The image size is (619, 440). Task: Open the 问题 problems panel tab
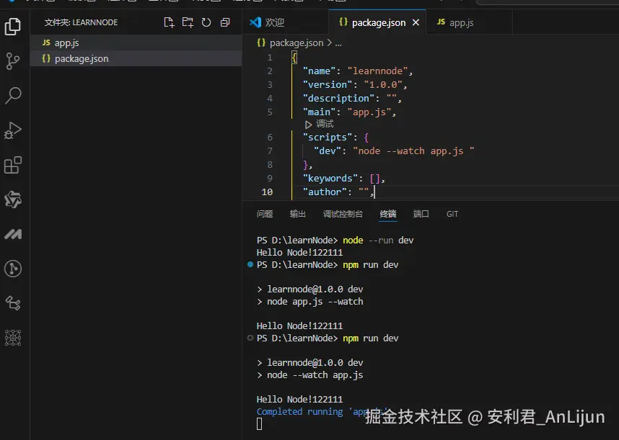click(265, 214)
